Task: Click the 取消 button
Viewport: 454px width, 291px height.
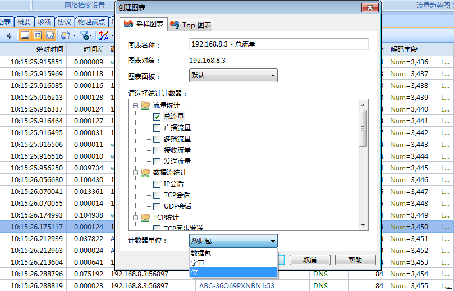Action: [310, 260]
